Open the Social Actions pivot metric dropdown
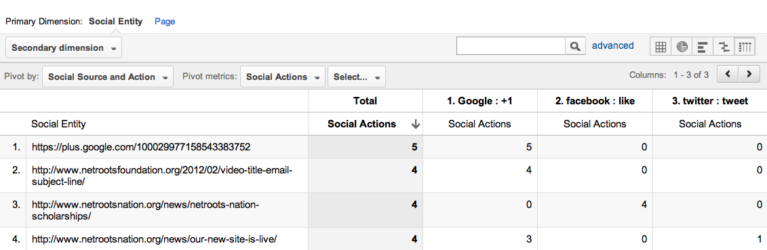The width and height of the screenshot is (767, 250). pos(283,77)
